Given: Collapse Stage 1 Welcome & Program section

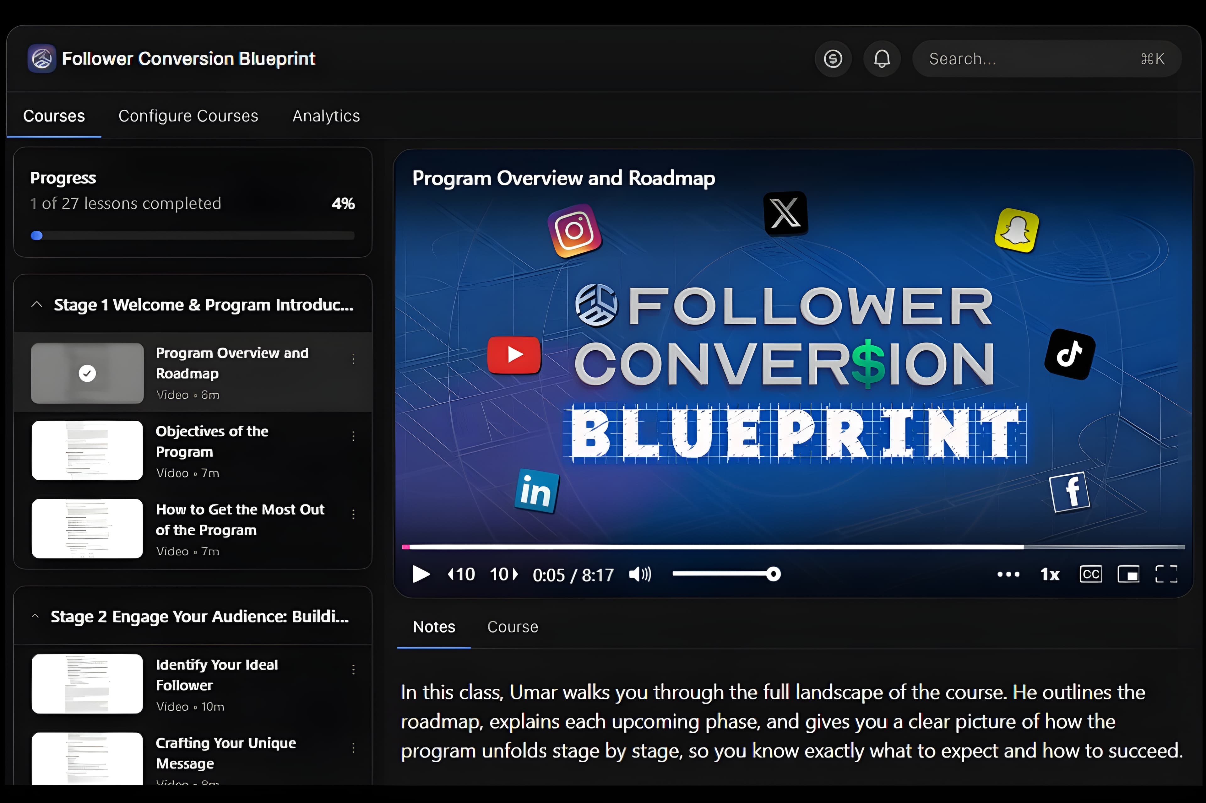Looking at the screenshot, I should [x=37, y=304].
